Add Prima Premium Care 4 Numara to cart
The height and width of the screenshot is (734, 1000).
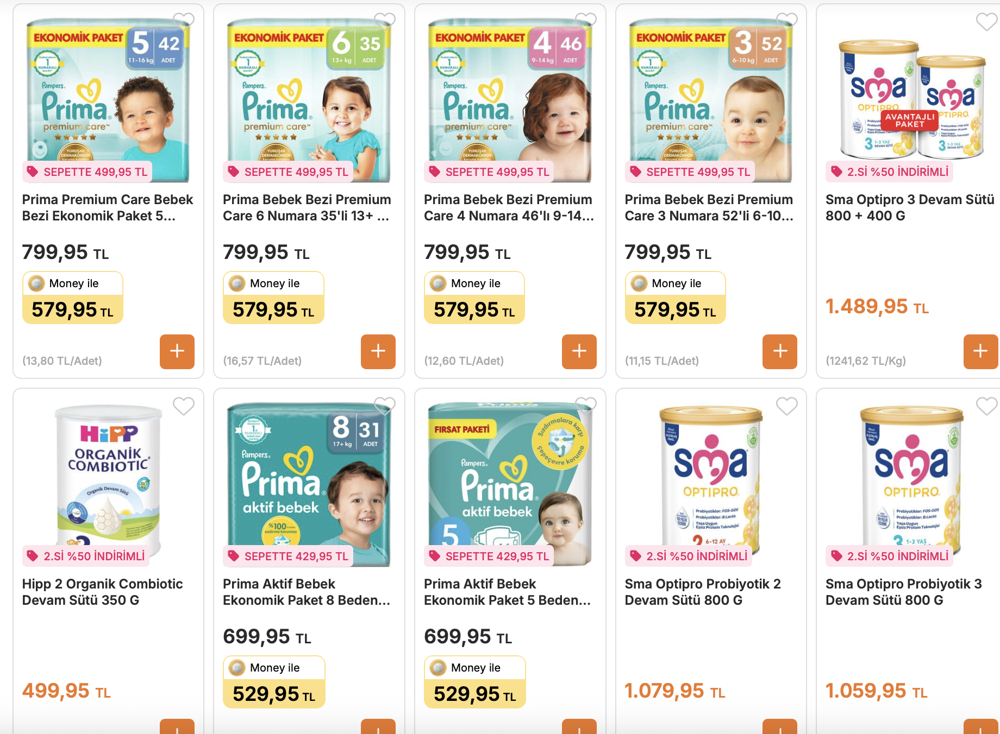pyautogui.click(x=579, y=352)
